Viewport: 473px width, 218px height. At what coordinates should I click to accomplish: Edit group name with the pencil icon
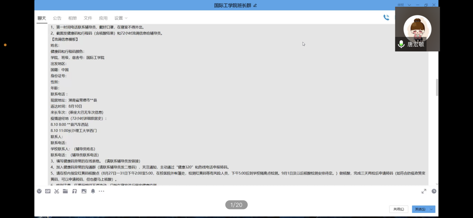click(255, 6)
